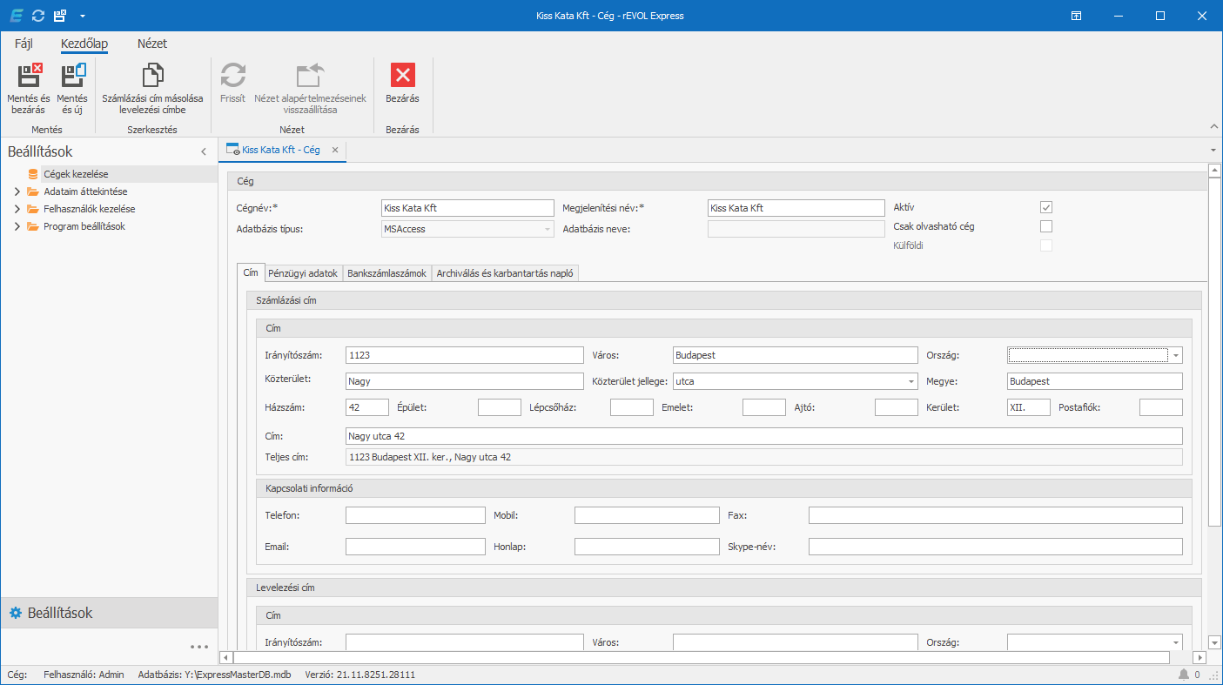Click the save icon in quick access toolbar
The image size is (1223, 685).
[59, 16]
